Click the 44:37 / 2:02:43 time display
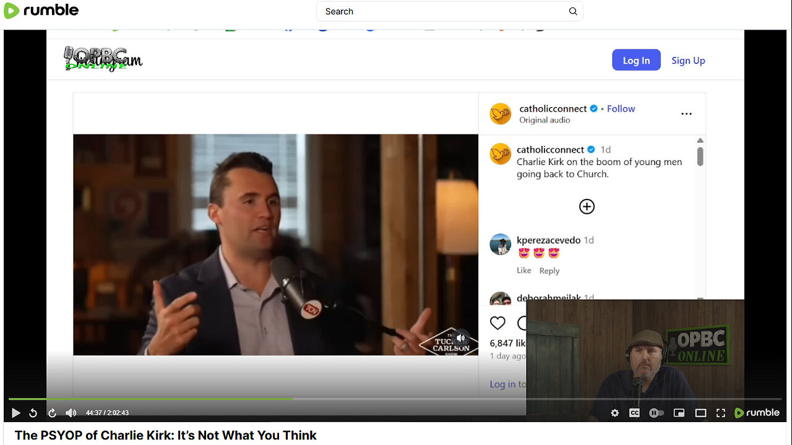The width and height of the screenshot is (792, 445). coord(107,413)
